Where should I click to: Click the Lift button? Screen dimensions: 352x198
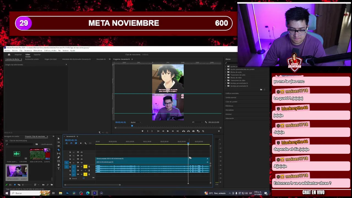coord(183,131)
